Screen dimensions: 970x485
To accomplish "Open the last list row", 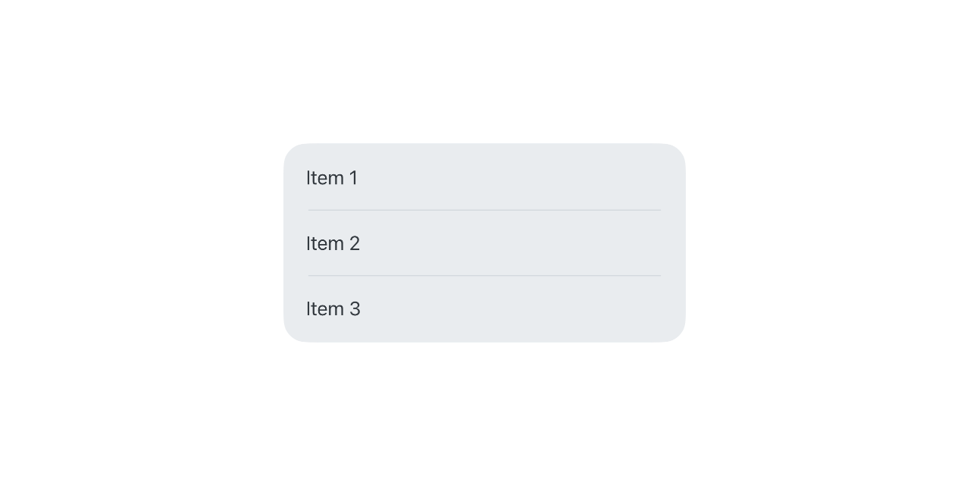I will [484, 309].
